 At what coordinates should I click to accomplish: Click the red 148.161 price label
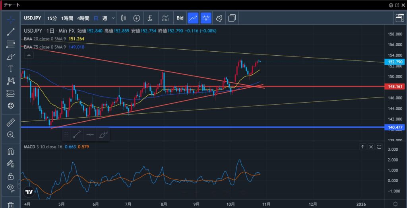pos(395,86)
